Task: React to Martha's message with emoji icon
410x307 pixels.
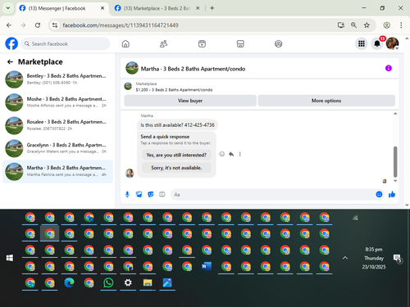Action: 222,154
